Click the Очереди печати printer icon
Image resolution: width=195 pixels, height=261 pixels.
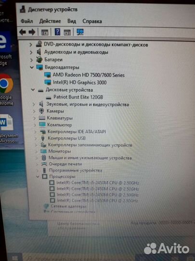(44, 164)
